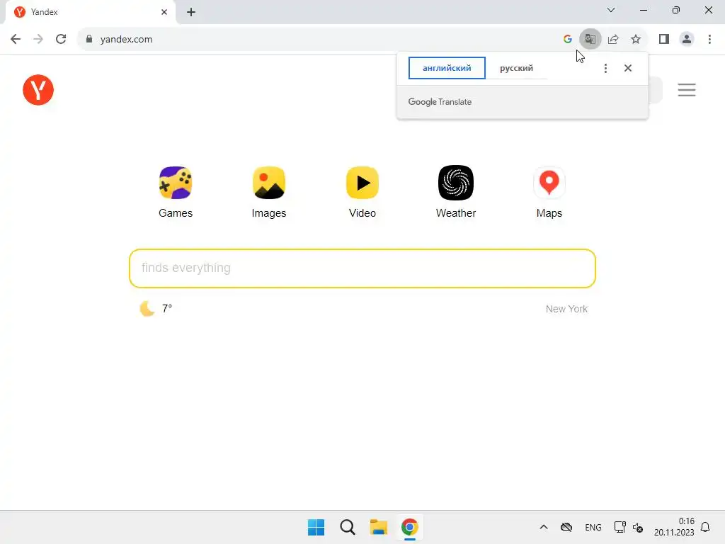Open a new browser tab

click(x=191, y=12)
